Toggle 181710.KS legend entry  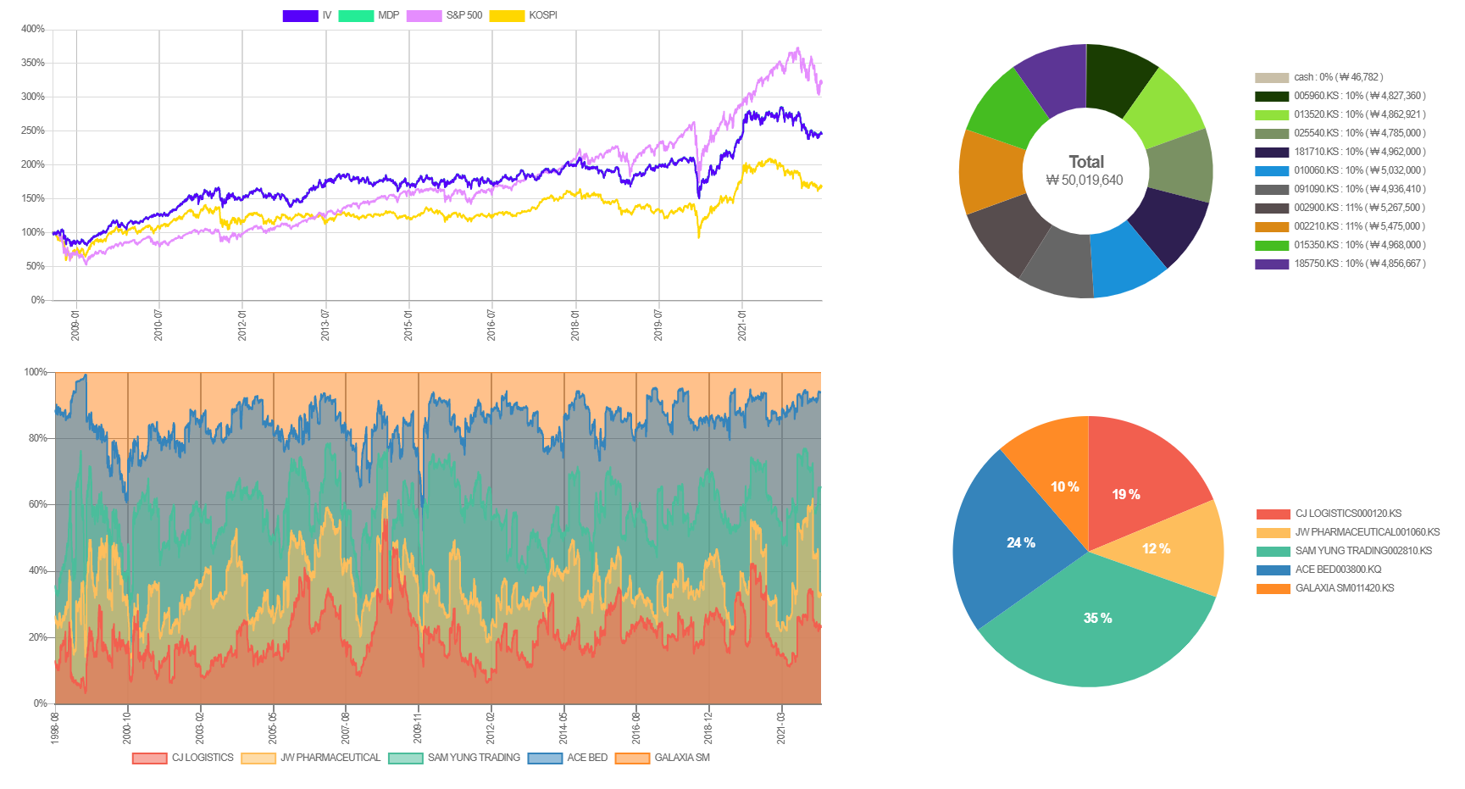[x=1340, y=152]
